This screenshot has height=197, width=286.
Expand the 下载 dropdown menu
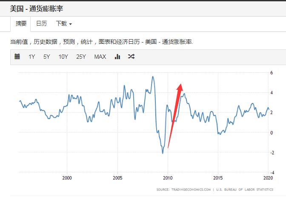[64, 23]
